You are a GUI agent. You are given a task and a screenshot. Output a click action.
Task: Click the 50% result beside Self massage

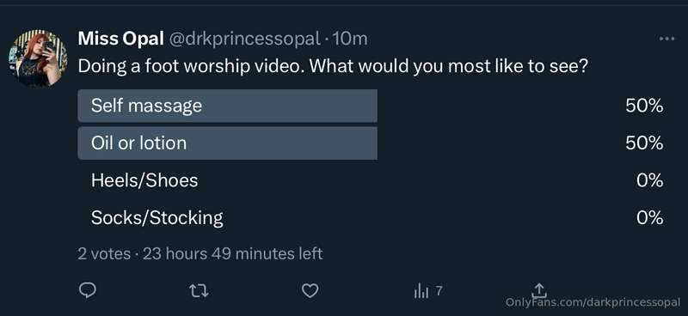coord(644,106)
